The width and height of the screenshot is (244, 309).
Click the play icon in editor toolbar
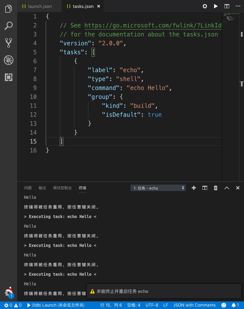[215, 6]
